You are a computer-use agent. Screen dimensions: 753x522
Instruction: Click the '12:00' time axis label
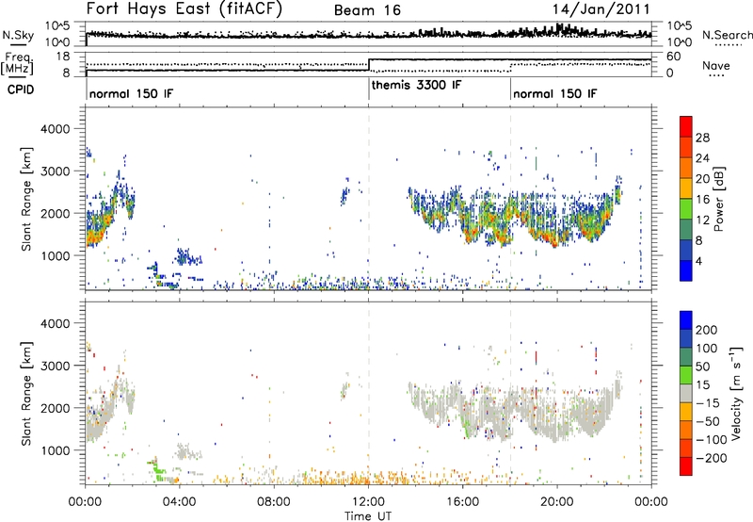pyautogui.click(x=368, y=501)
